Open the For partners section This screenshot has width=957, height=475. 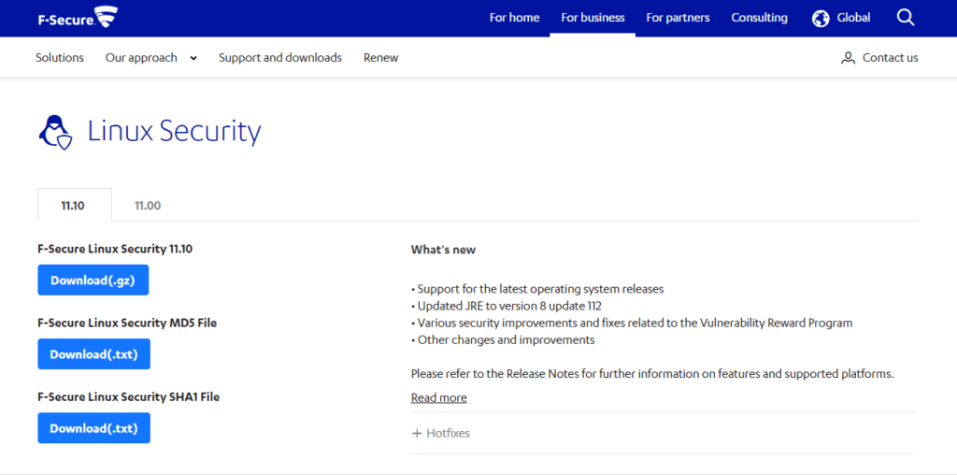[x=678, y=18]
